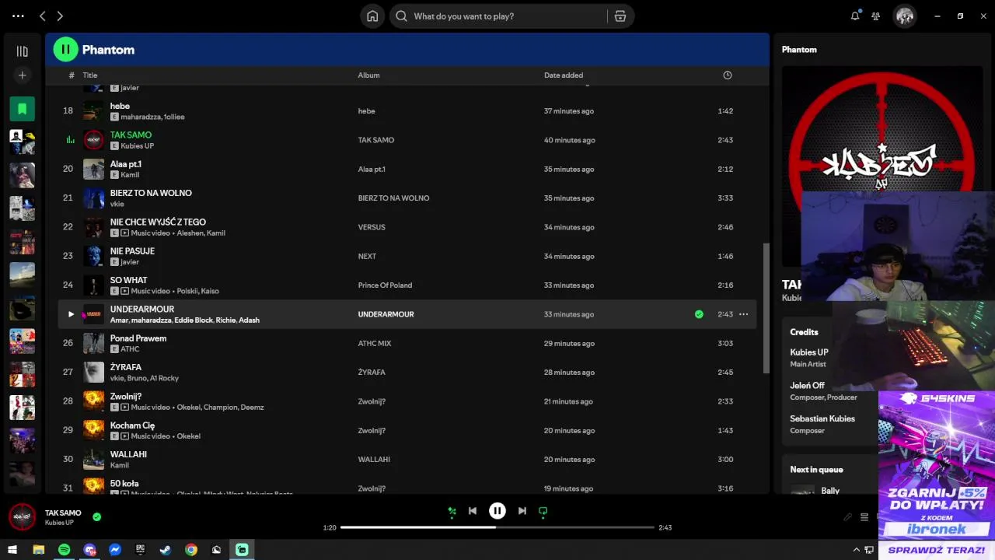Open the Browse icon beside search
995x560 pixels.
pos(620,16)
